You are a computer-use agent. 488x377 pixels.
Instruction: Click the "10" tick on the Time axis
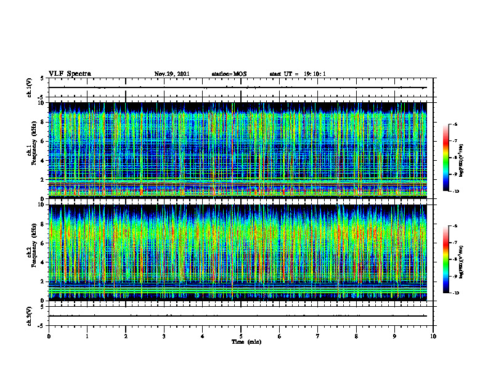coord(433,336)
